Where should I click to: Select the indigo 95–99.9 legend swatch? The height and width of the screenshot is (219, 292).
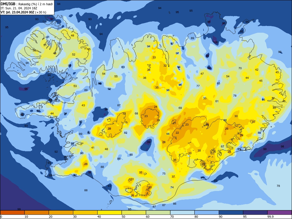255,213
